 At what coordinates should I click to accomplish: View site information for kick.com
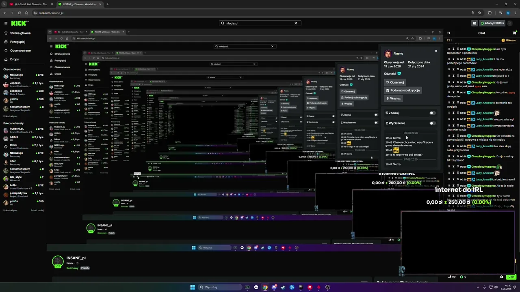coord(35,13)
